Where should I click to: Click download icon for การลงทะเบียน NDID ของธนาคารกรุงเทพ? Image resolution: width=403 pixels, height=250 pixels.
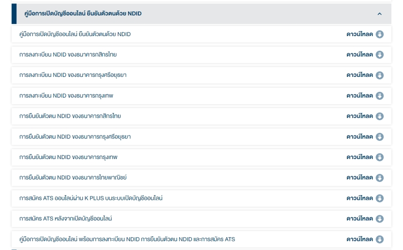380,96
